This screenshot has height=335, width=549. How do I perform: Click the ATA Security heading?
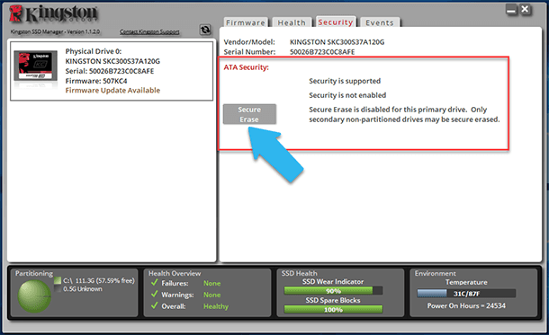coord(246,67)
